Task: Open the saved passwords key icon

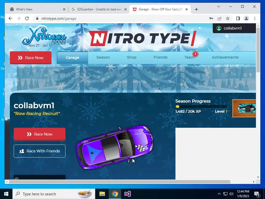Action: point(211,18)
